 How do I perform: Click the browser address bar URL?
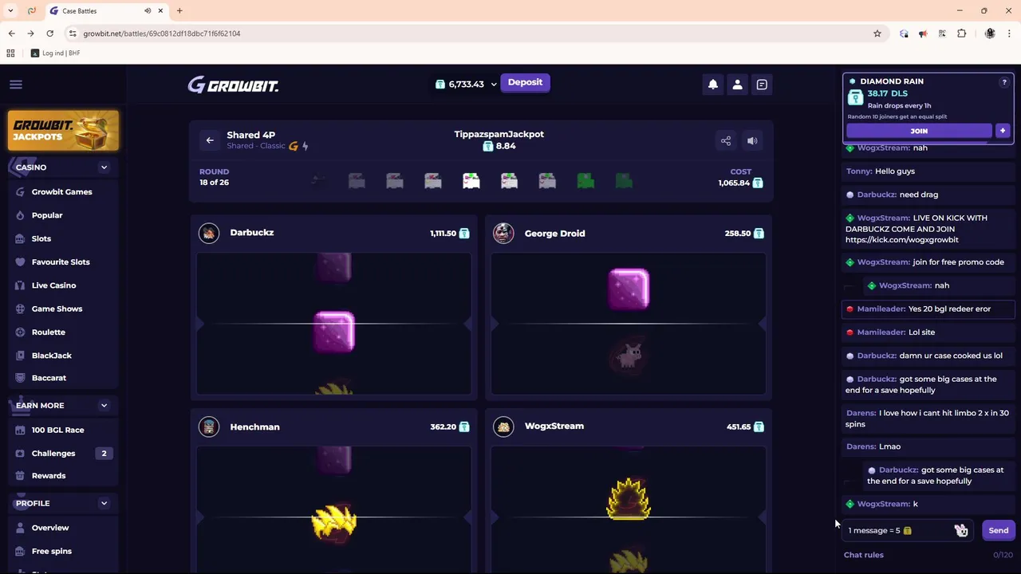(x=161, y=33)
